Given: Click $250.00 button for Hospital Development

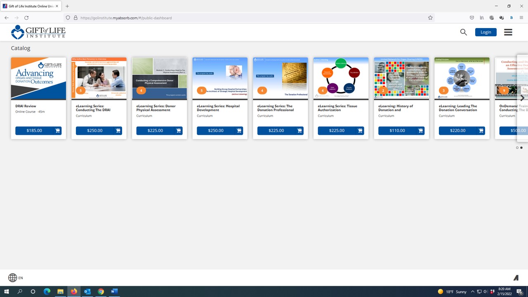Looking at the screenshot, I should (216, 131).
